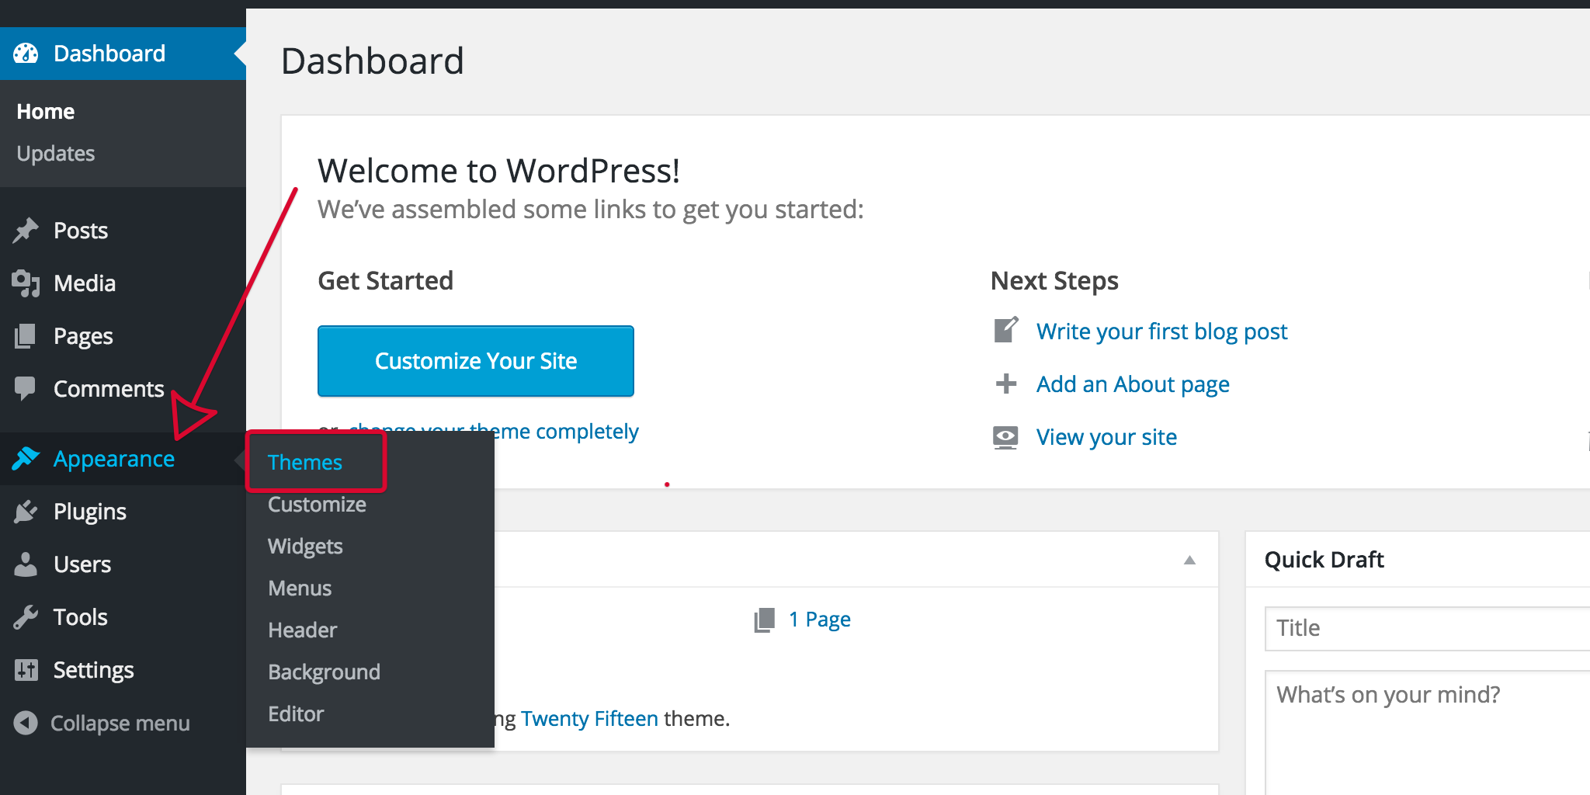Click the Pages sidebar icon

[26, 336]
